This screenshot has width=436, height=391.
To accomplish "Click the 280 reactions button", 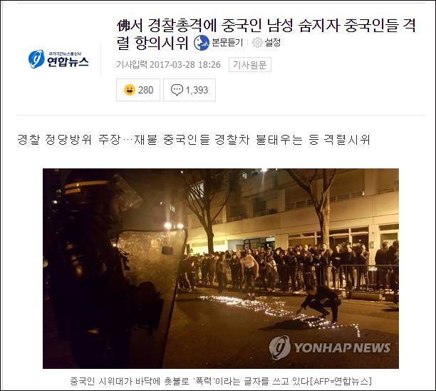I will pos(138,90).
